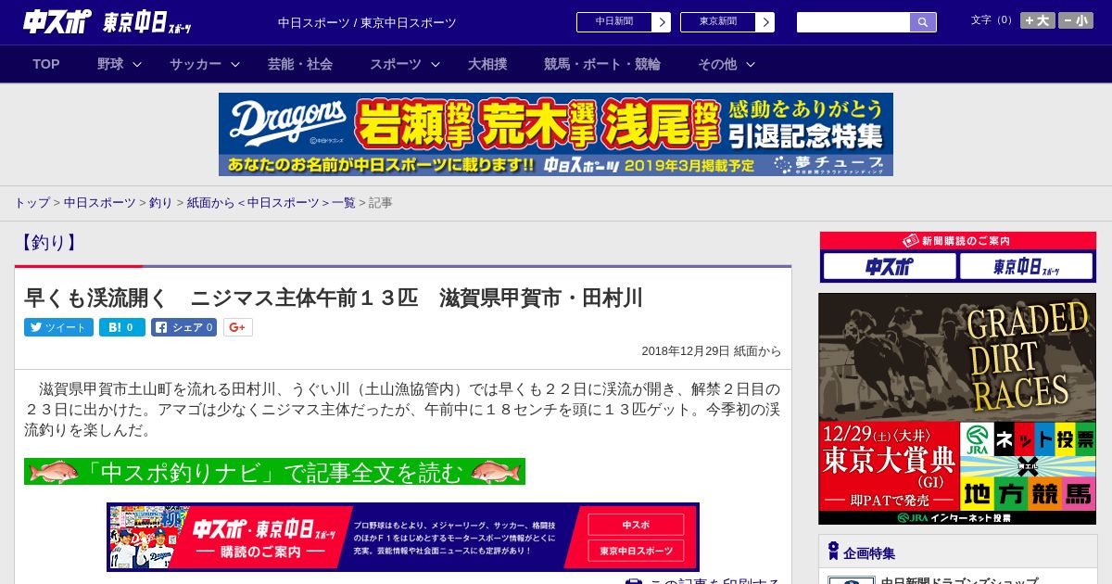Open the サッカー menu item

(x=196, y=64)
